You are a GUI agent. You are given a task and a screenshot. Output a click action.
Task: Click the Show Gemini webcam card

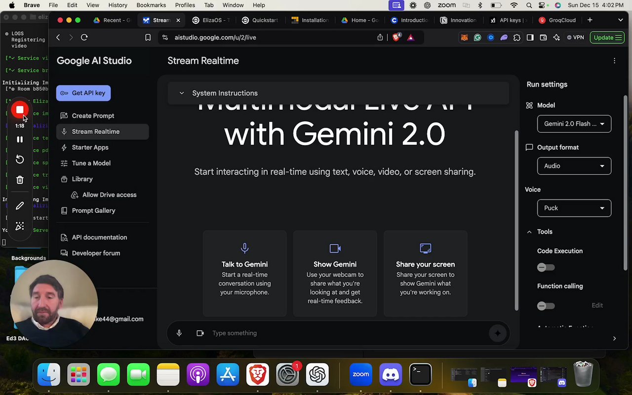pyautogui.click(x=335, y=273)
